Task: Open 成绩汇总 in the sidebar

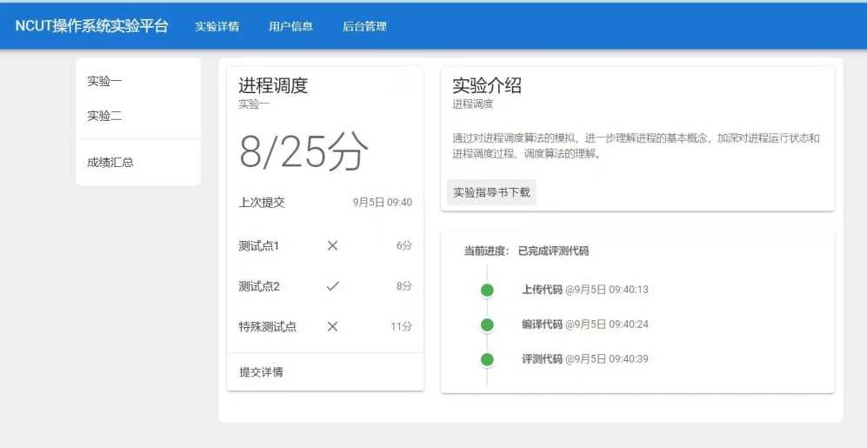Action: (110, 163)
